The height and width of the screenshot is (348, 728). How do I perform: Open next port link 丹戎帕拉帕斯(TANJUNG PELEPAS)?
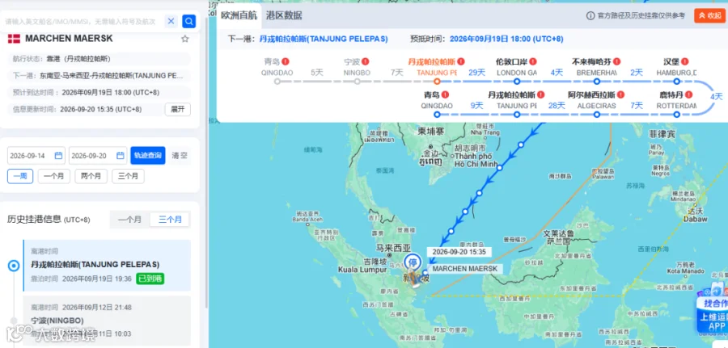[x=324, y=39]
